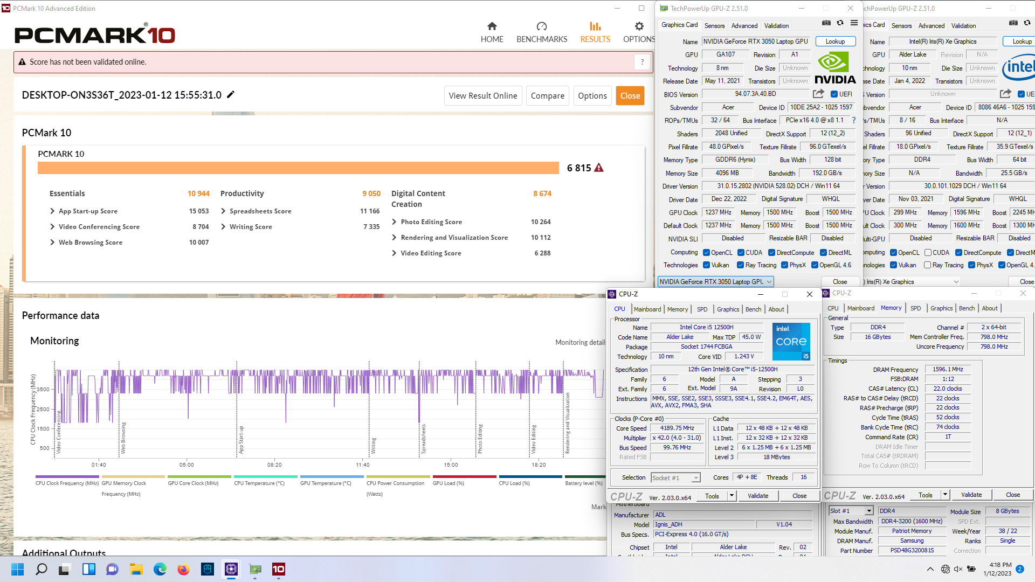Launch Firefox from taskbar
The width and height of the screenshot is (1035, 582).
click(x=183, y=569)
